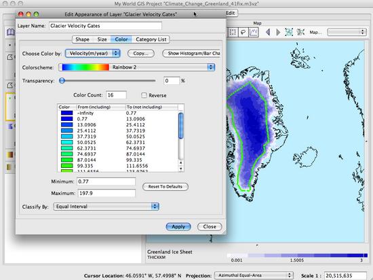Open the Projection Azimuthal Equal-Area dropdown
This screenshot has height=280, width=373.
click(x=254, y=275)
